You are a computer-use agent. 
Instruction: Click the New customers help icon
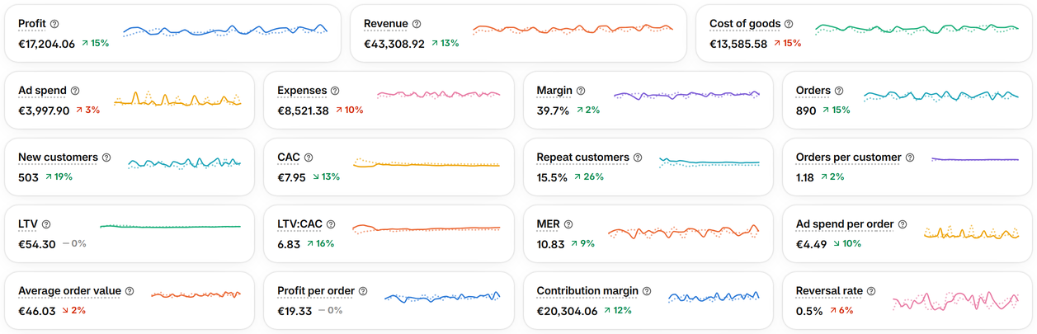click(x=106, y=158)
